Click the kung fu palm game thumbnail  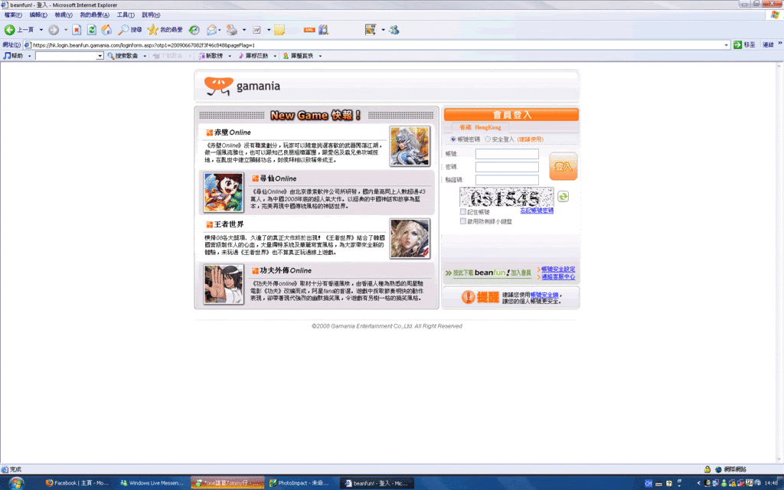(224, 285)
